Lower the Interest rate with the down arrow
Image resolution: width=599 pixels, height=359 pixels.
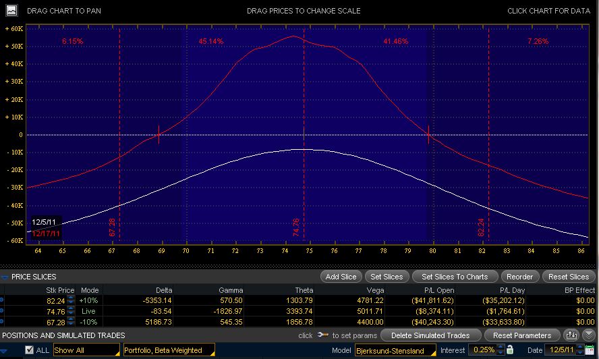pyautogui.click(x=501, y=352)
